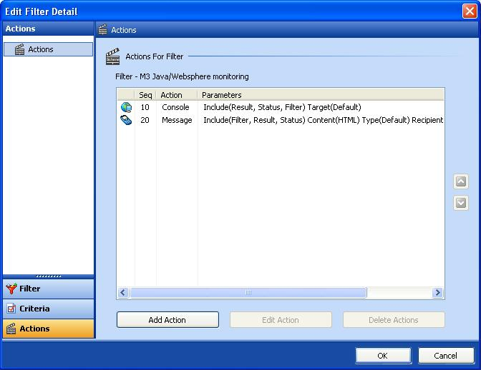Image resolution: width=481 pixels, height=370 pixels.
Task: Select the Actions section tab
Action: tap(48, 329)
